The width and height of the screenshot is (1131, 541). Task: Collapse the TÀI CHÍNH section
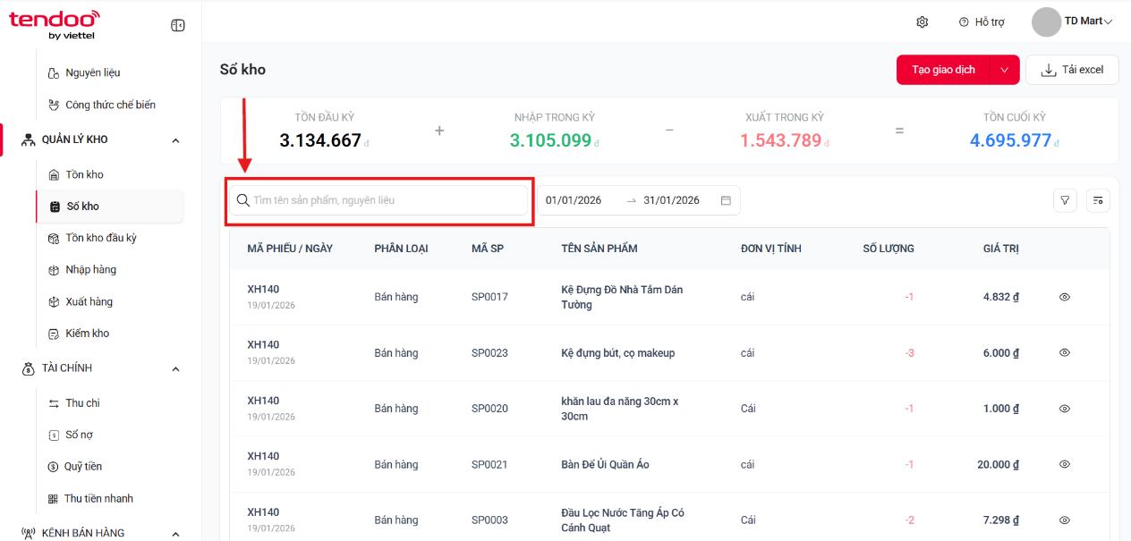175,368
